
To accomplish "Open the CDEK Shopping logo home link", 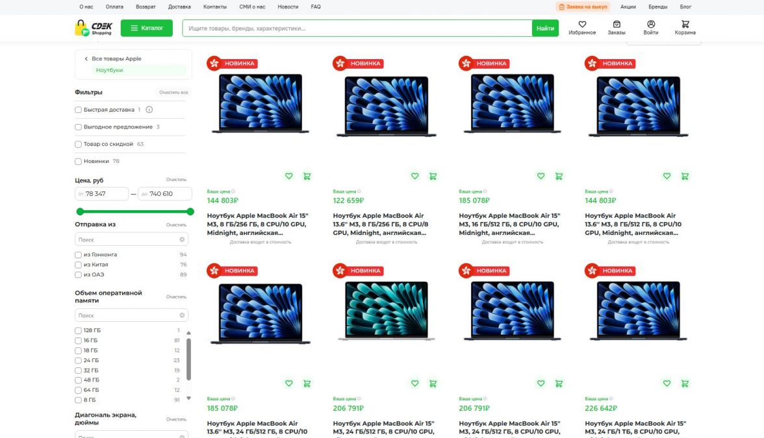I will point(94,28).
